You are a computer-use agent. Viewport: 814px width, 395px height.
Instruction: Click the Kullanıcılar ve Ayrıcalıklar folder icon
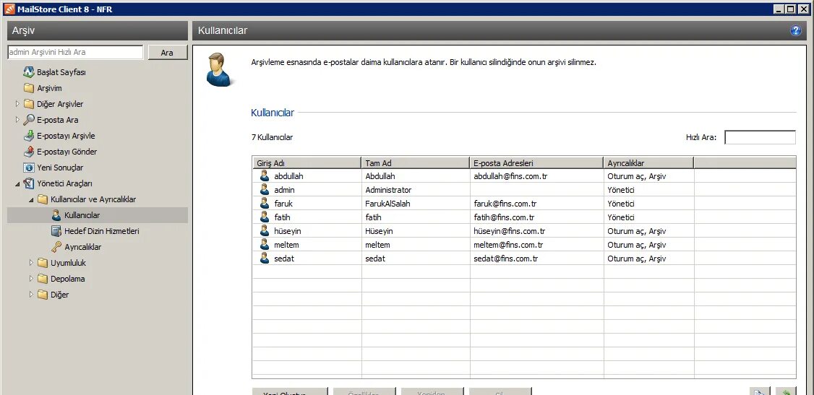coord(43,199)
